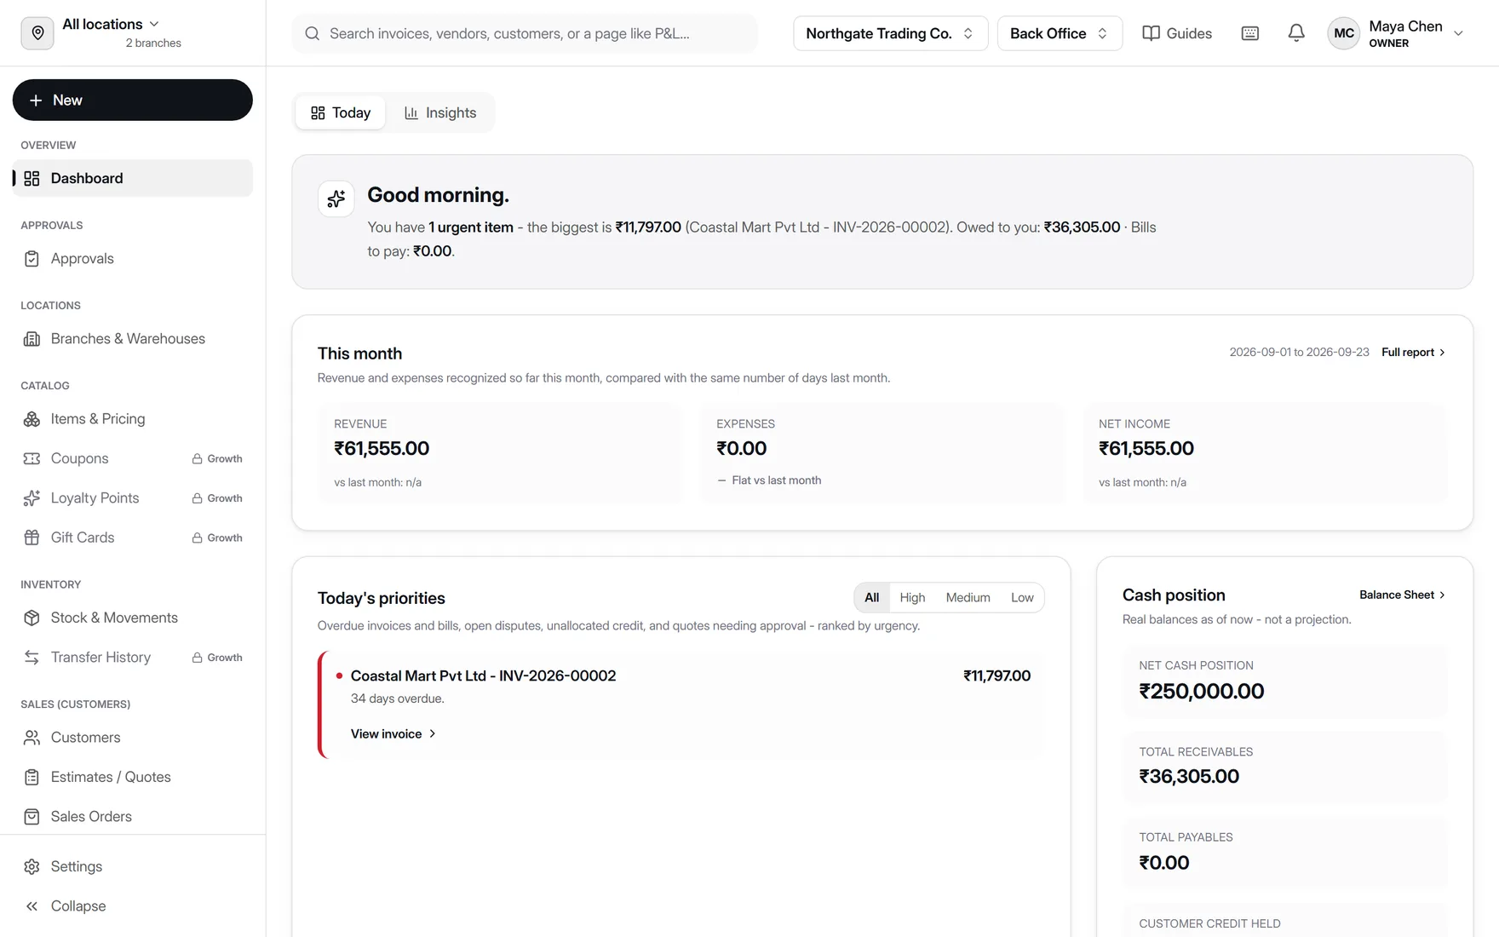Click the Approvals clipboard icon
The image size is (1499, 937).
pos(32,259)
